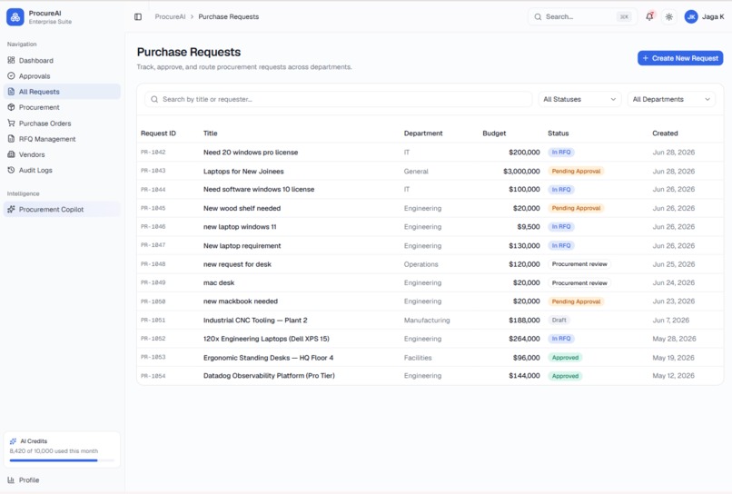The width and height of the screenshot is (732, 494).
Task: Open the All Departments dropdown
Action: [671, 99]
